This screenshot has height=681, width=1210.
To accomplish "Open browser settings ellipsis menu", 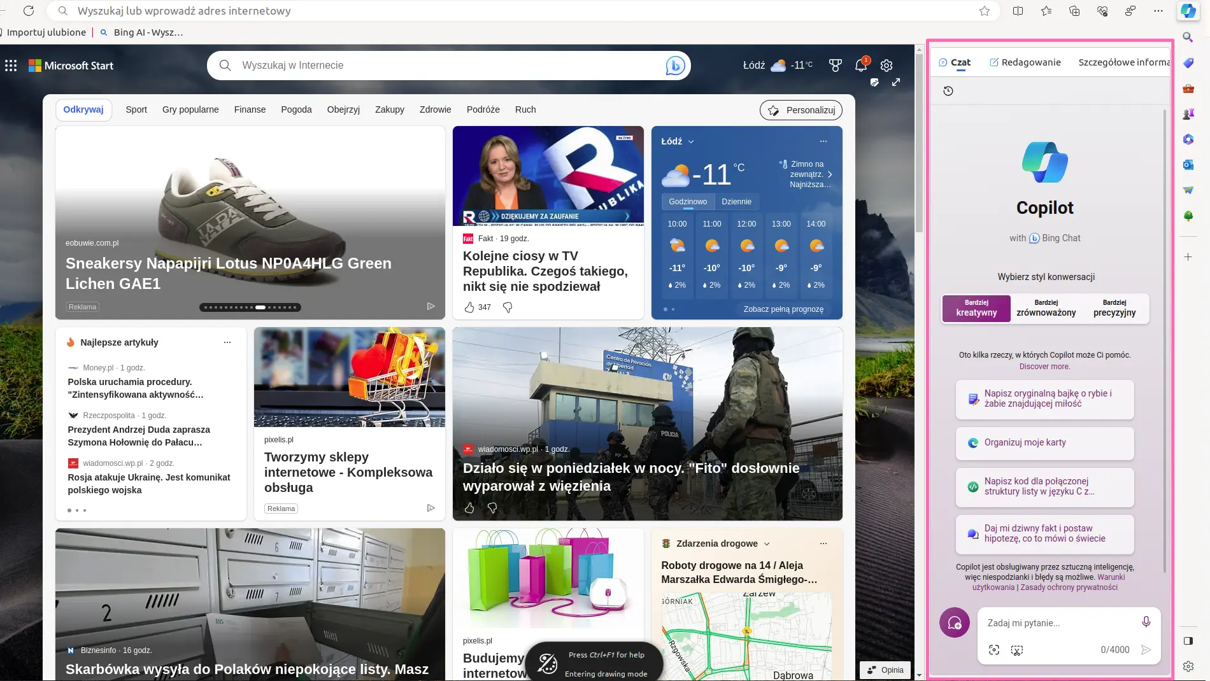I will (1158, 11).
